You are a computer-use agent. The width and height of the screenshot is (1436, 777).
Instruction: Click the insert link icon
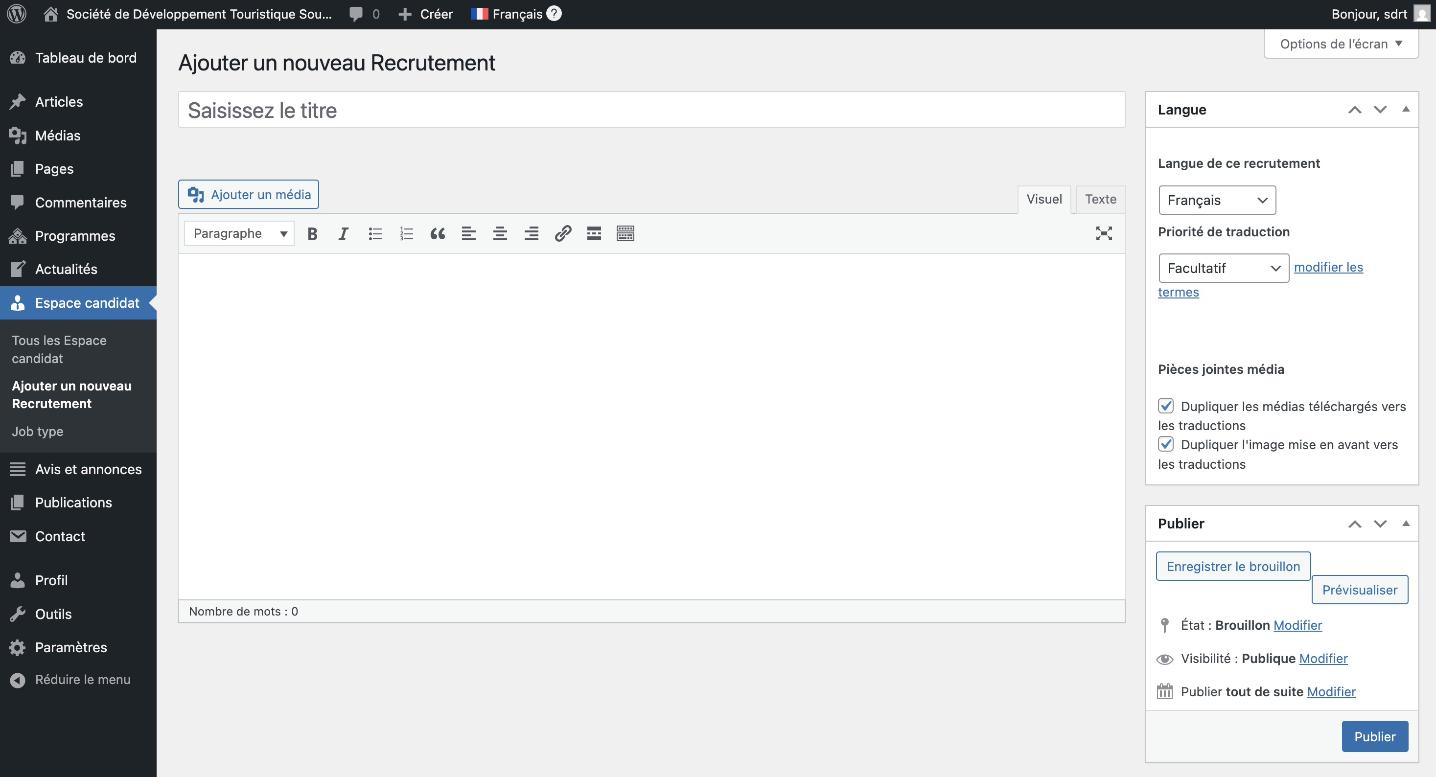tap(563, 233)
